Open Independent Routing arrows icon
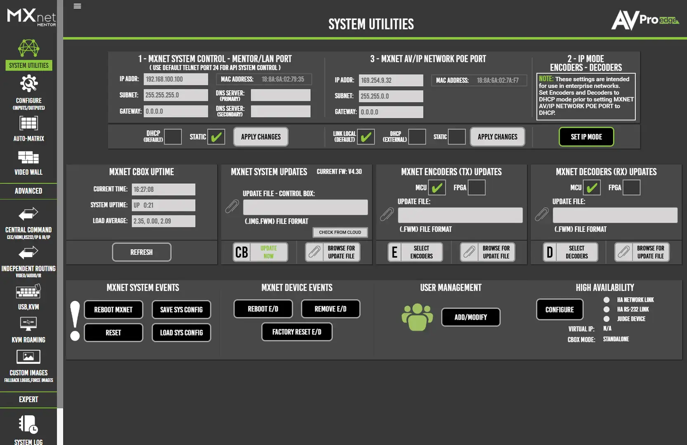This screenshot has width=687, height=445. (x=28, y=253)
